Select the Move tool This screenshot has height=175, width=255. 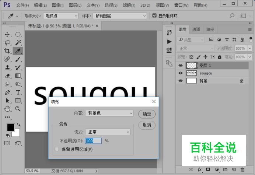7,35
